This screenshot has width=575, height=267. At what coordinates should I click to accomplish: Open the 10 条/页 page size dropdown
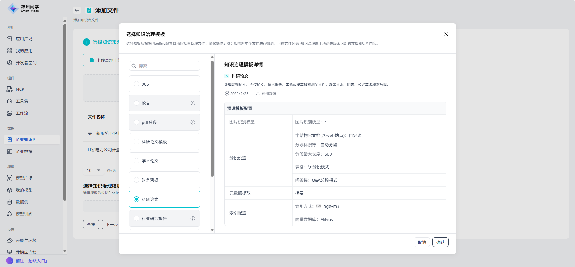[94, 171]
